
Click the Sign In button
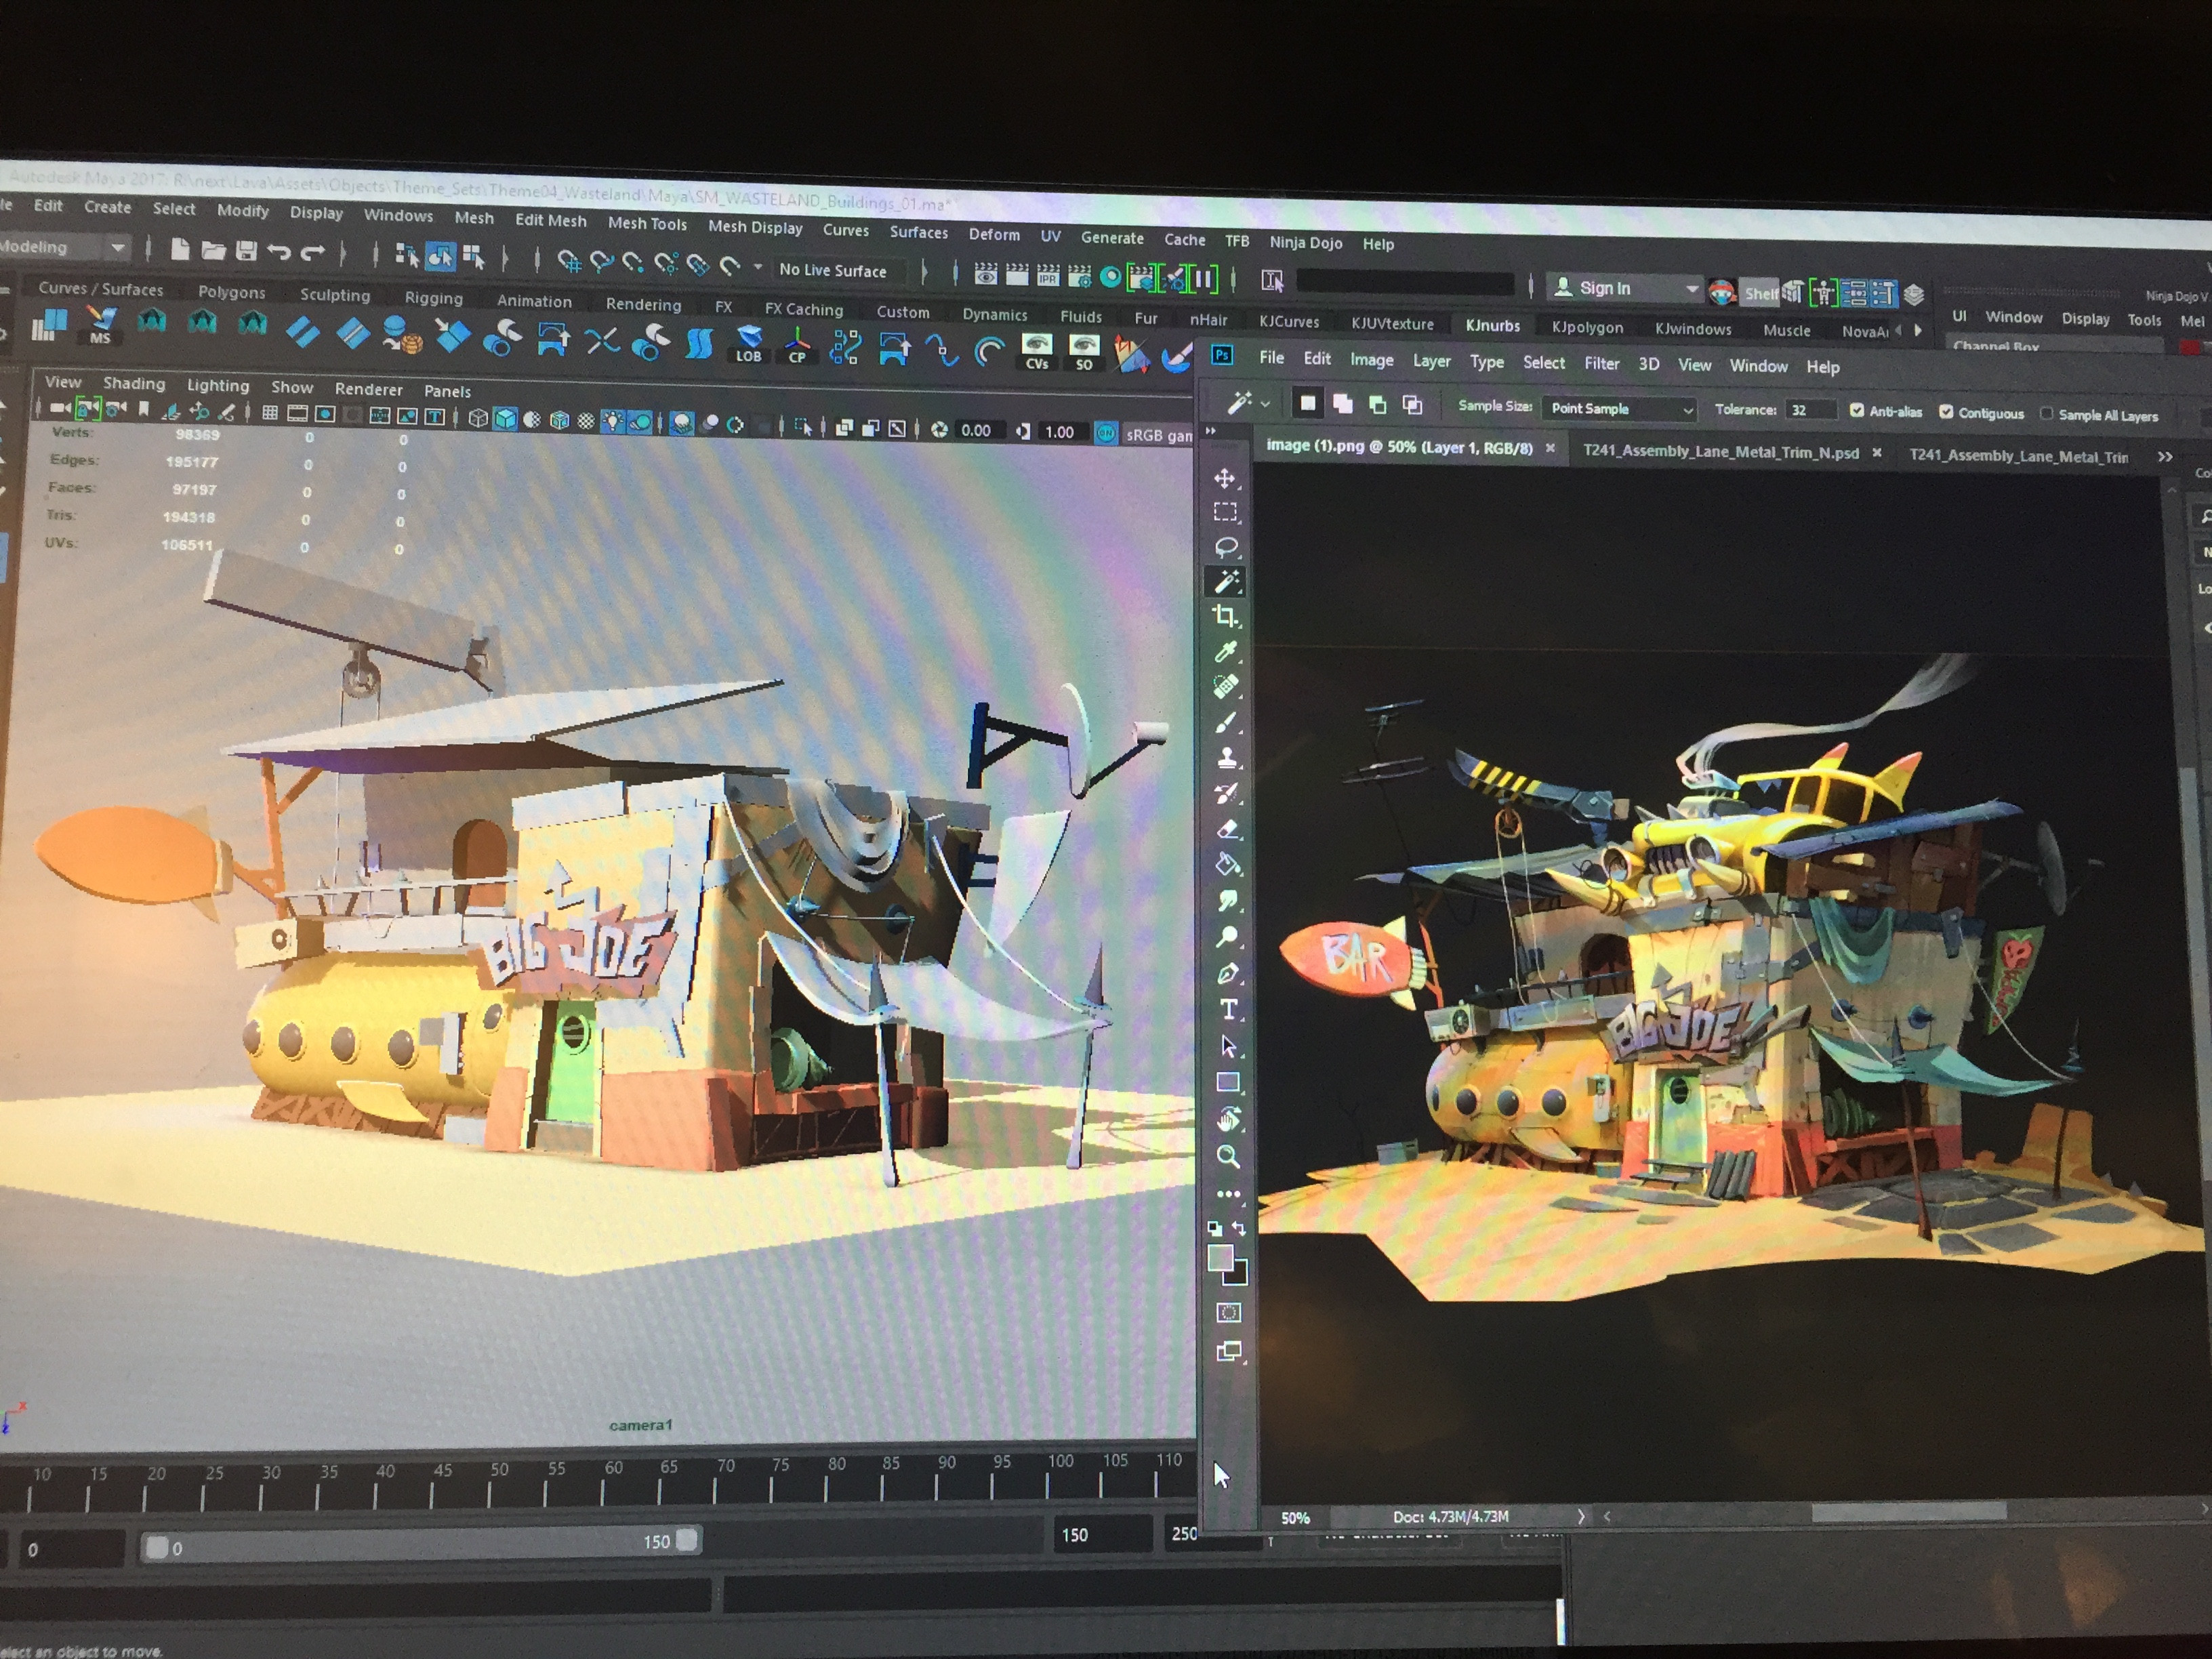point(1605,287)
